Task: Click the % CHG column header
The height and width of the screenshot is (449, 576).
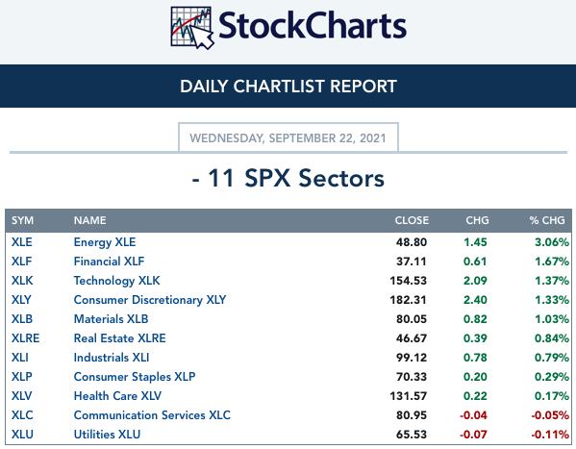Action: [x=547, y=220]
